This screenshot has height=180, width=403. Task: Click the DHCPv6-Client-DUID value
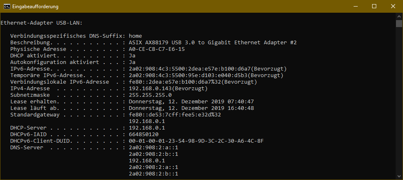(x=196, y=141)
